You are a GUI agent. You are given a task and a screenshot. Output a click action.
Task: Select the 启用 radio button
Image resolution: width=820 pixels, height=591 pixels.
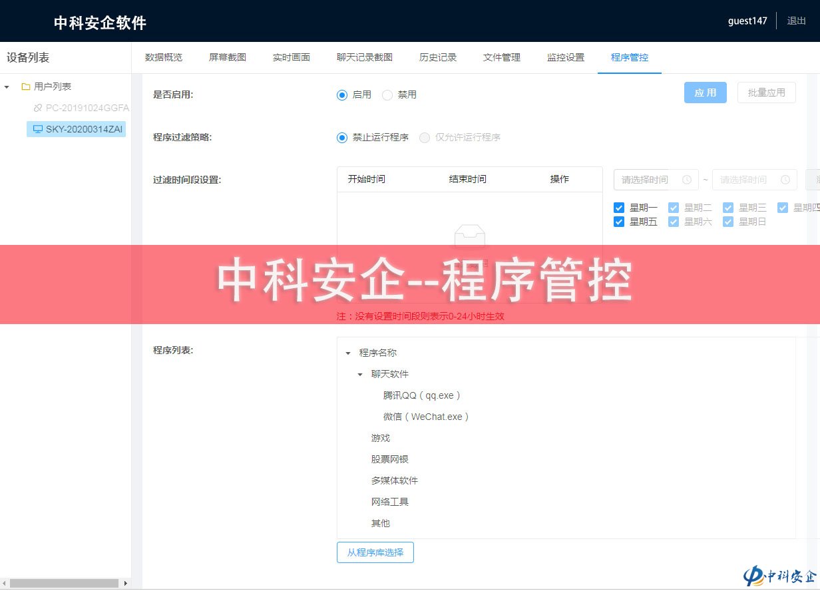[x=342, y=95]
